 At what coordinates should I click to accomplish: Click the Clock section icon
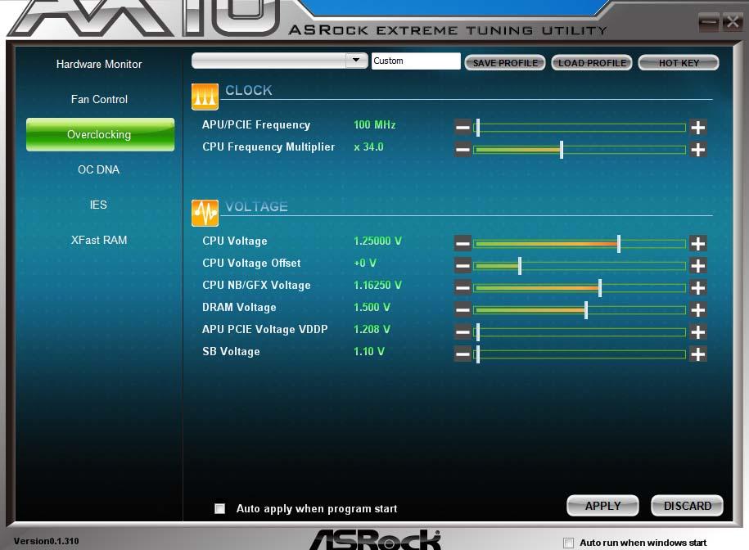(x=205, y=97)
